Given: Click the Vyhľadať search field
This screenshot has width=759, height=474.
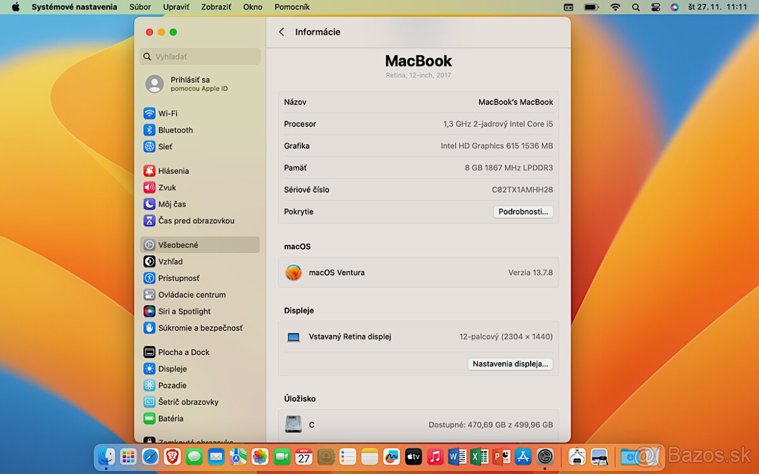Looking at the screenshot, I should coord(199,56).
